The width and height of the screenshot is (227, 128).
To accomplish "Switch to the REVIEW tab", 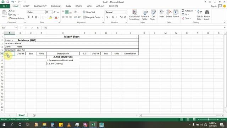I will tap(79, 6).
